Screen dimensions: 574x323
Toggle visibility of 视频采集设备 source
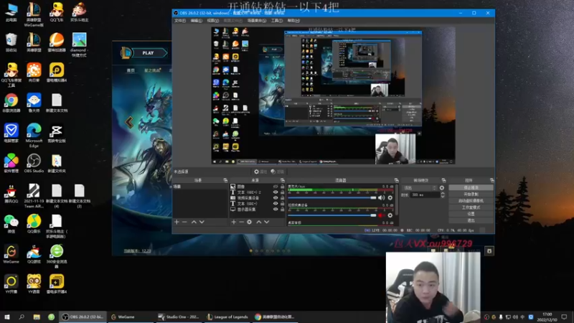276,198
